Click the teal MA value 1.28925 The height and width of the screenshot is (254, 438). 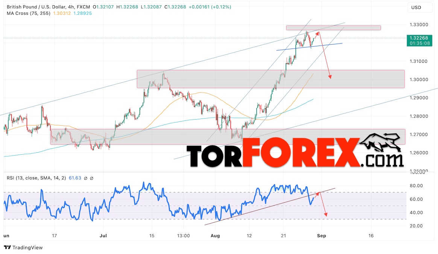click(82, 14)
